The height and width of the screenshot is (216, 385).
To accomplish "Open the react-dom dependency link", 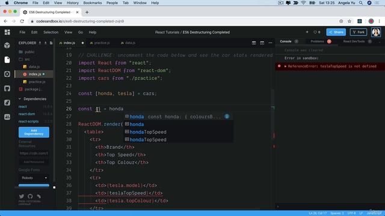I will coord(26,114).
